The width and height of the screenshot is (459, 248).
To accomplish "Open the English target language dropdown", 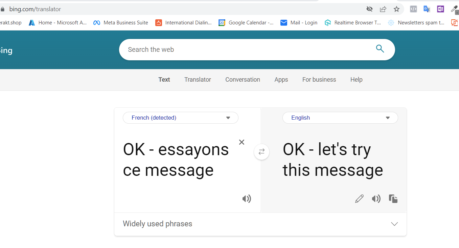I will (x=340, y=118).
